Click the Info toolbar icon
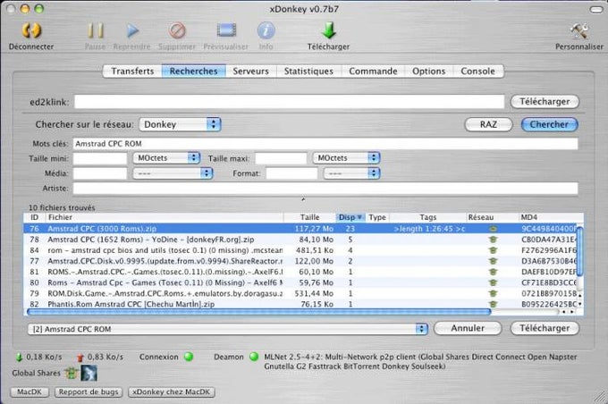 (266, 30)
